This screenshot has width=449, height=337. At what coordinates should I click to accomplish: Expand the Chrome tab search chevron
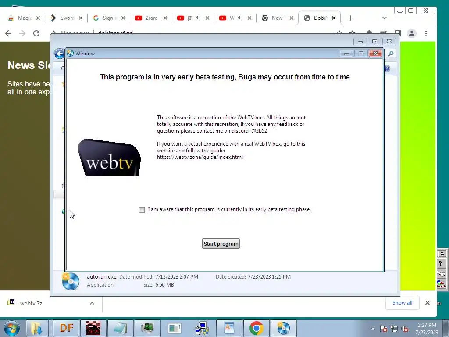tap(384, 18)
